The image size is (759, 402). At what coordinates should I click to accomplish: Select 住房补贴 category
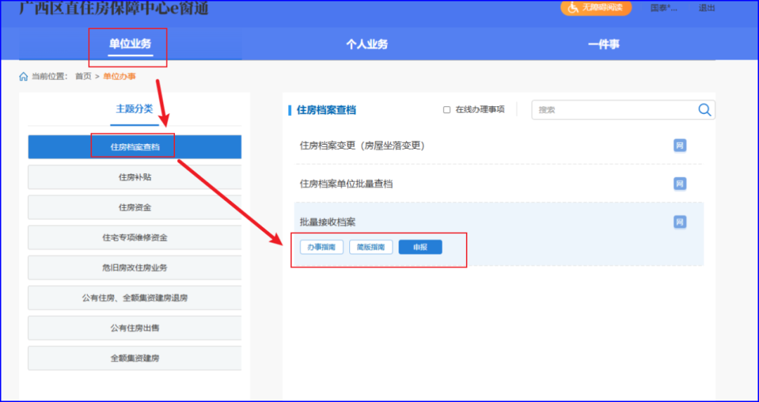point(134,177)
